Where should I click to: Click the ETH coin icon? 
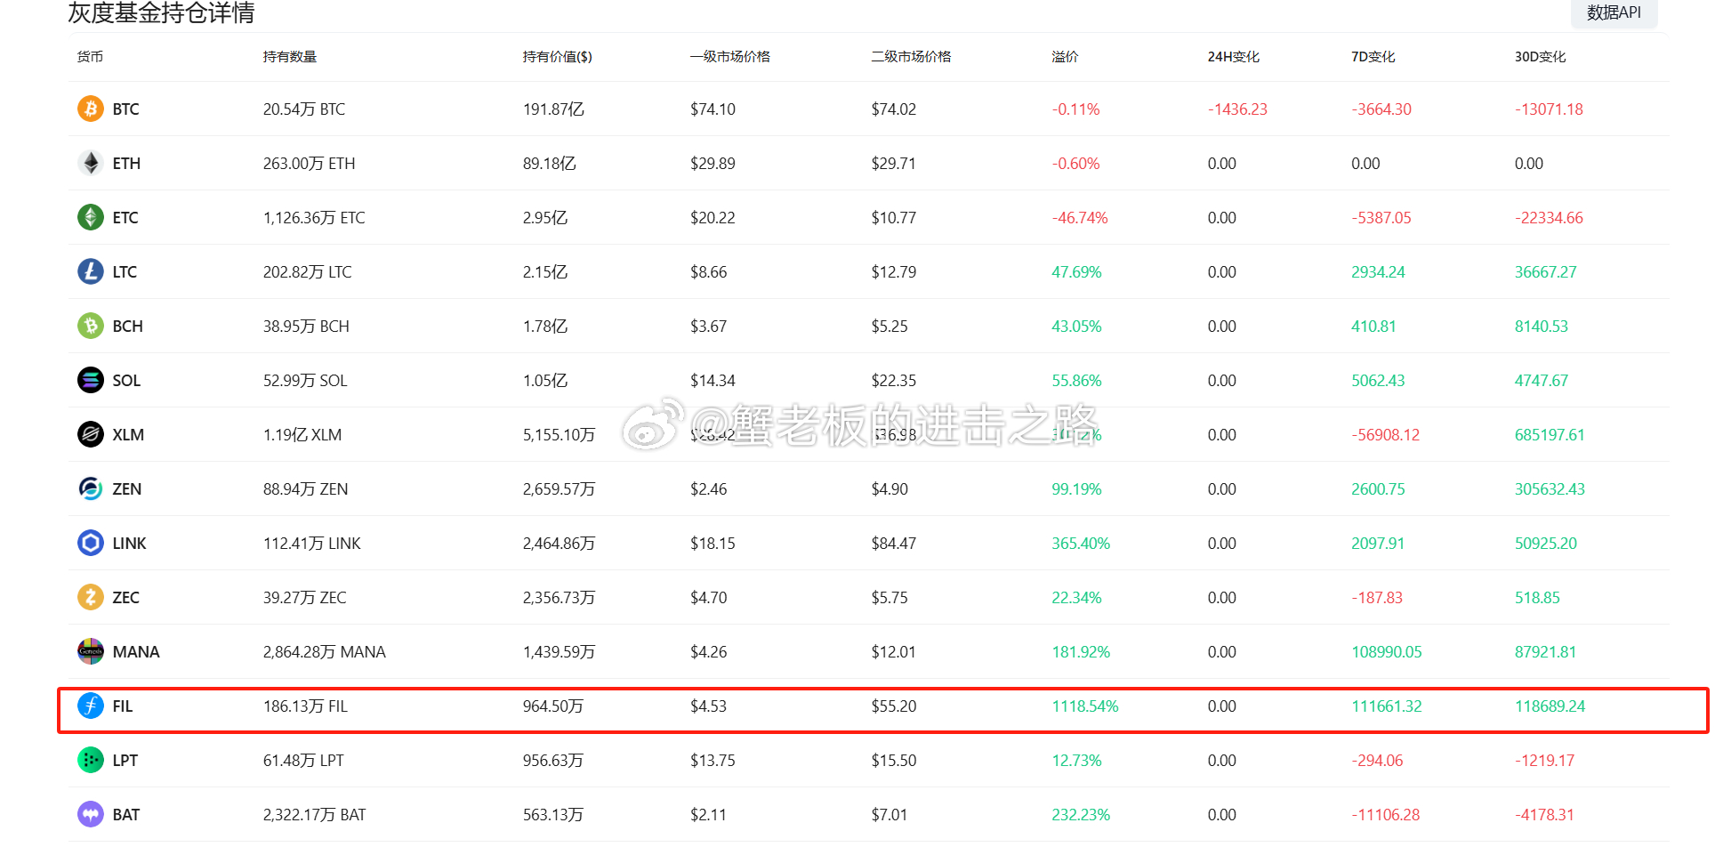(91, 163)
